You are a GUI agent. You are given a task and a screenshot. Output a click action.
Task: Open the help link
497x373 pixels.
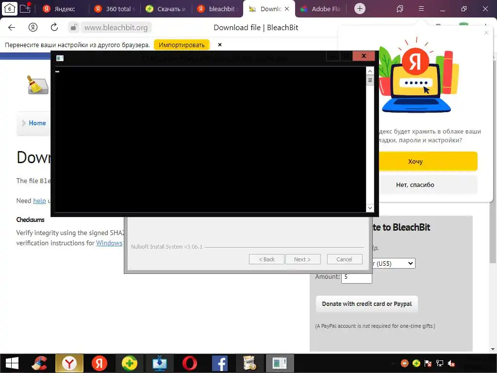coord(40,201)
